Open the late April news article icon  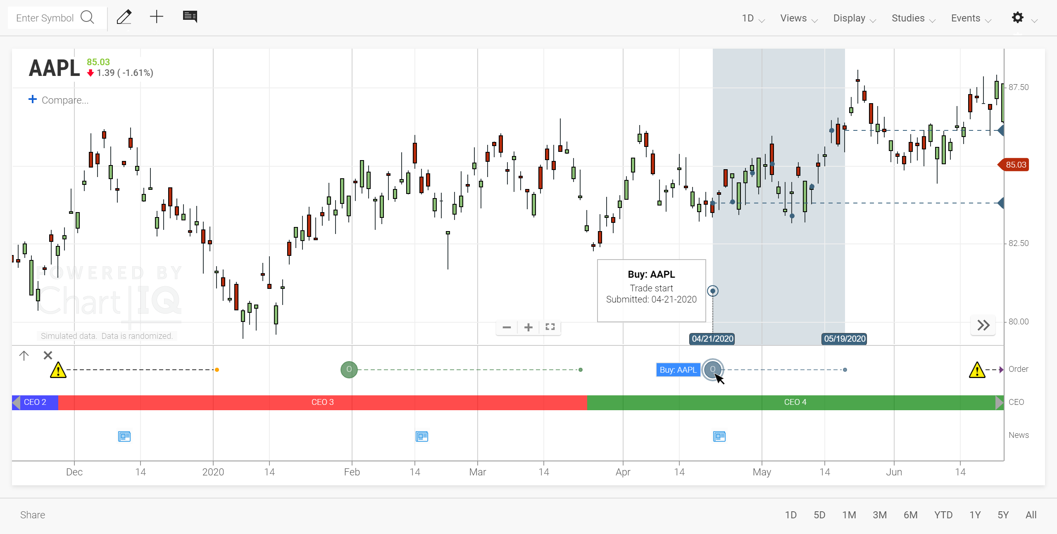[719, 436]
